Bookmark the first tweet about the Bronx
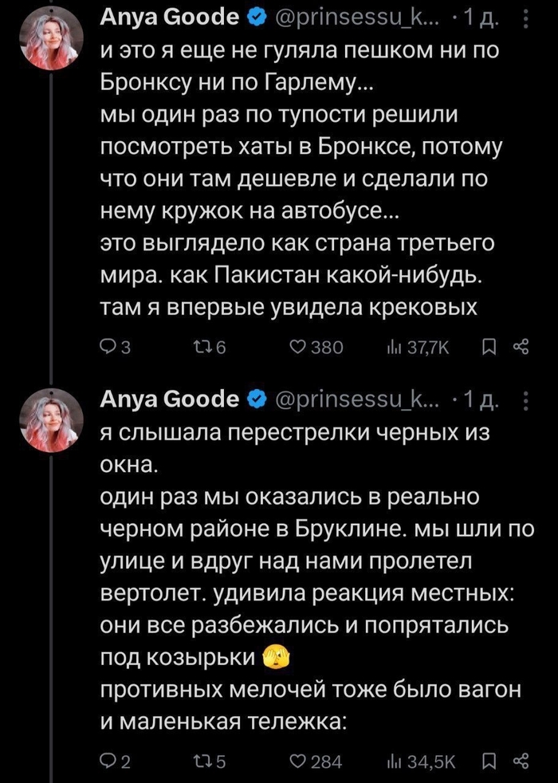The width and height of the screenshot is (558, 783). click(491, 347)
